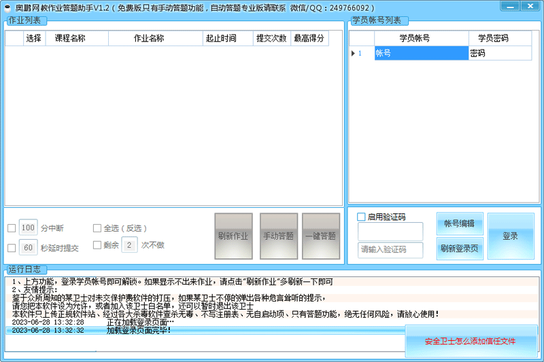Screen dimensions: 544x362
Task: Click the 刷新登录页 button
Action: click(x=460, y=249)
